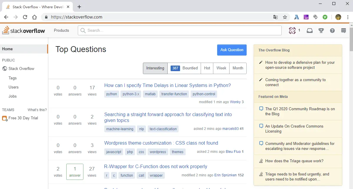Open Coming together as a community post
Viewport: 353px width, 189px height.
click(x=295, y=82)
